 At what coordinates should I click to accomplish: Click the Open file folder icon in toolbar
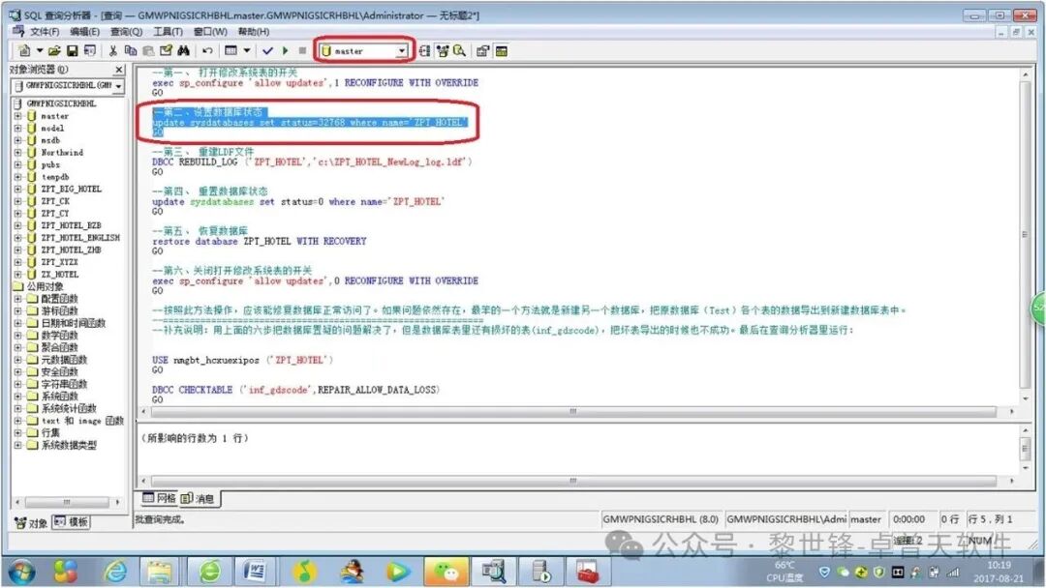pyautogui.click(x=55, y=50)
